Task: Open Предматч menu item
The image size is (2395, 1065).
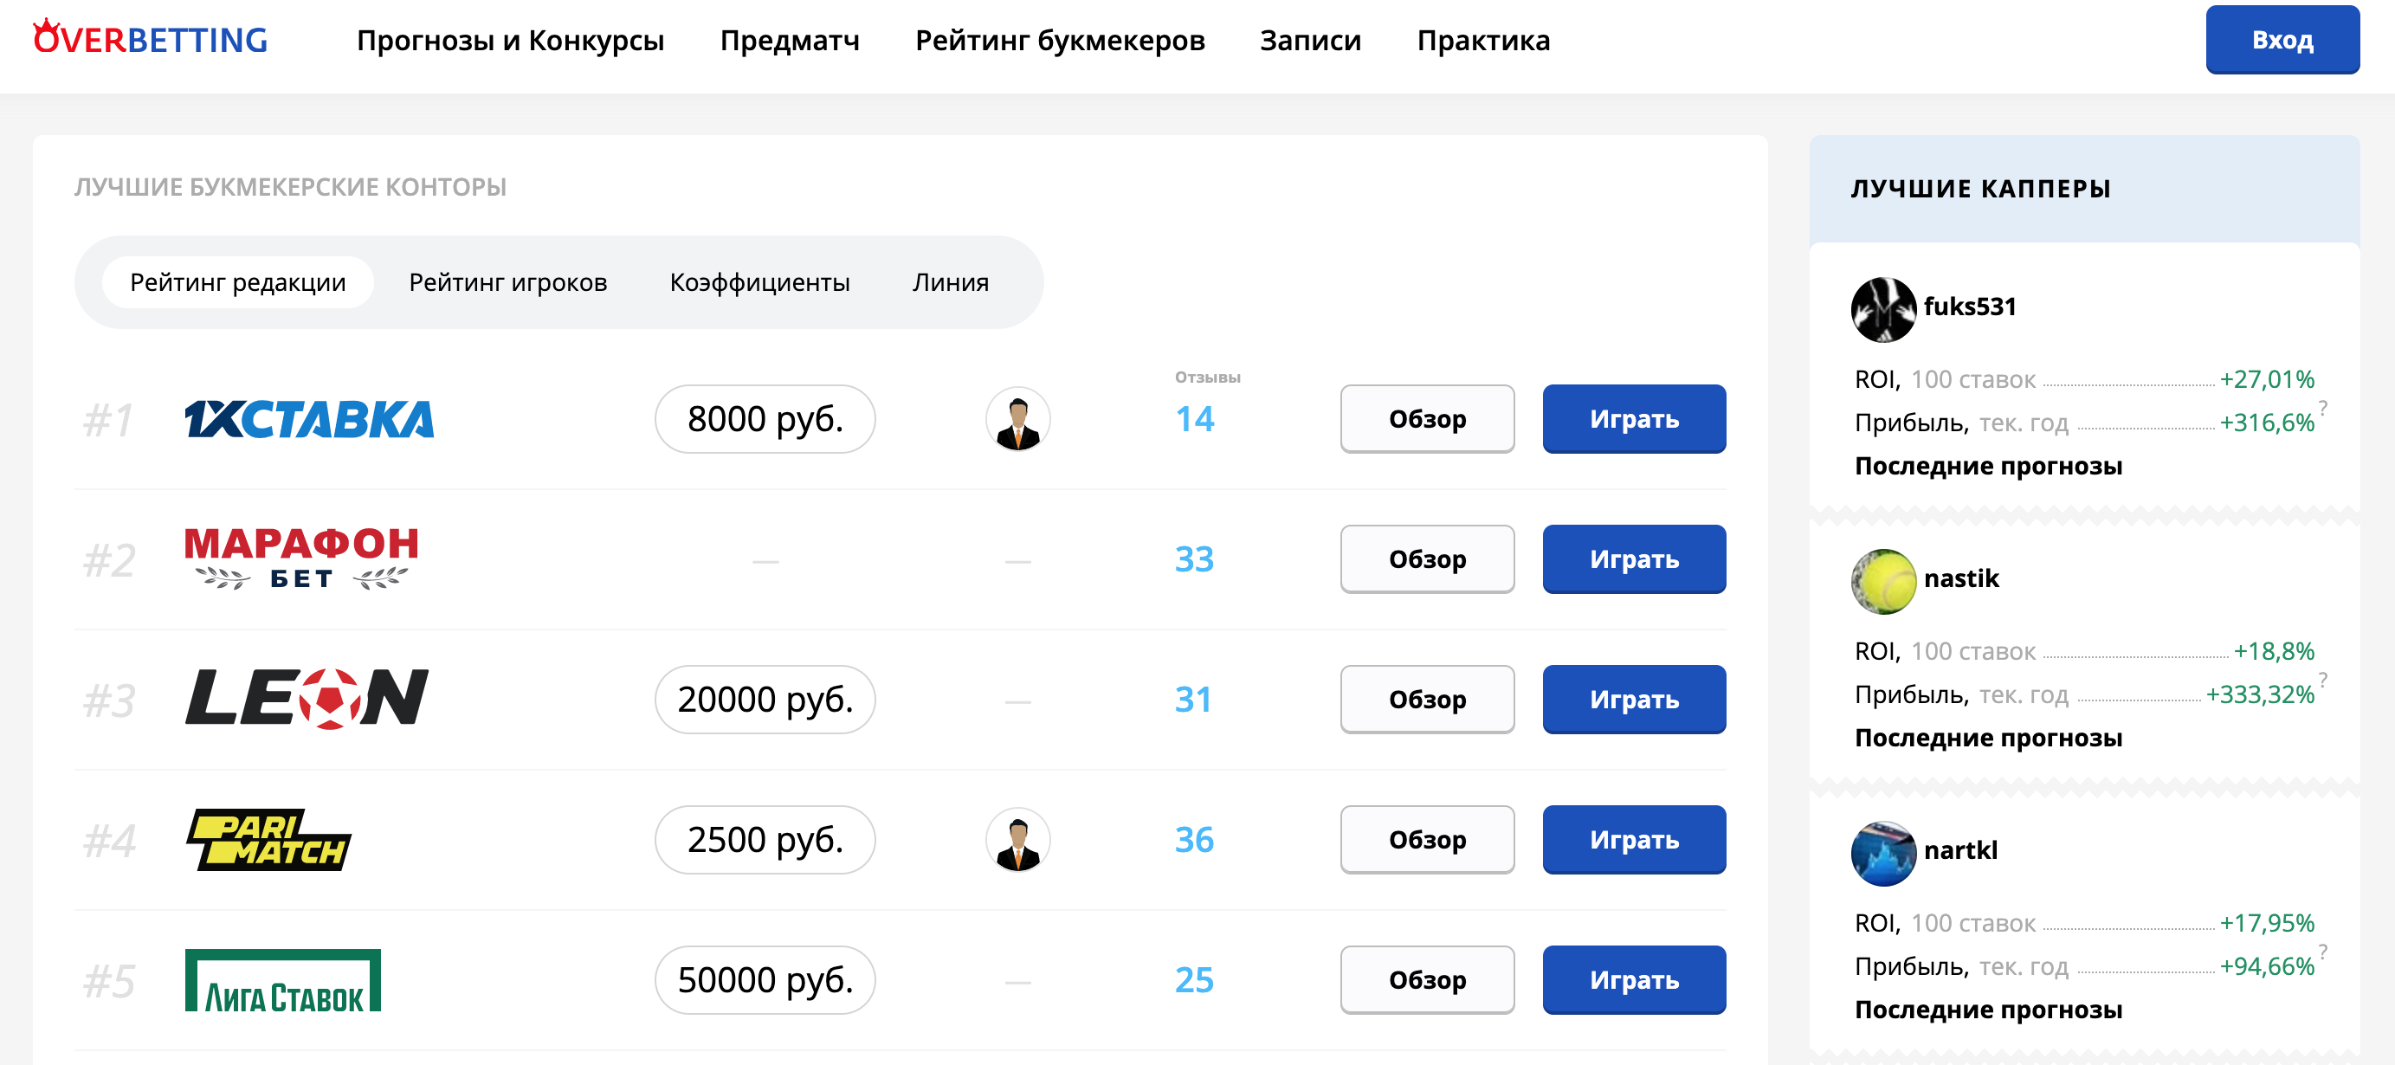Action: point(790,40)
